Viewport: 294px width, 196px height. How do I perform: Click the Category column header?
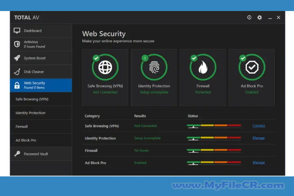coord(92,116)
